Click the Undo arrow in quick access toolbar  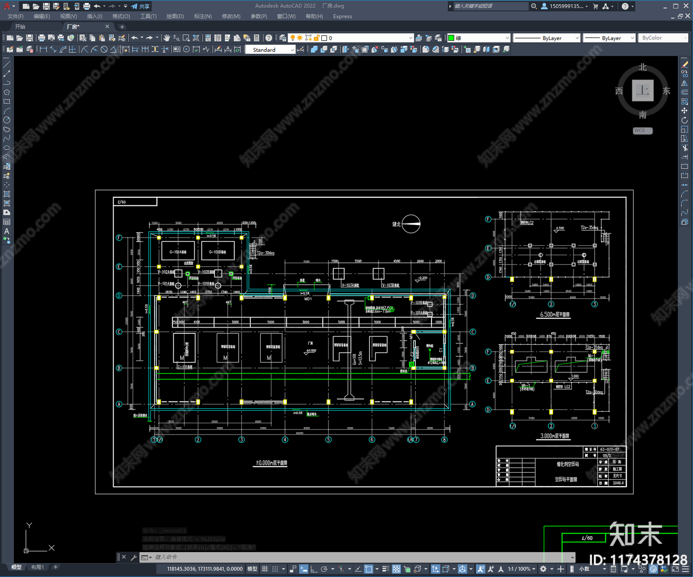[x=97, y=6]
